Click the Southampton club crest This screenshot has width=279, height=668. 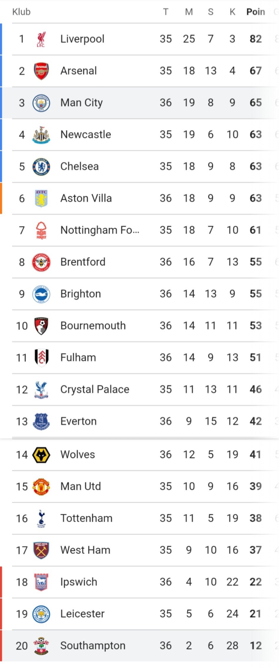[41, 646]
